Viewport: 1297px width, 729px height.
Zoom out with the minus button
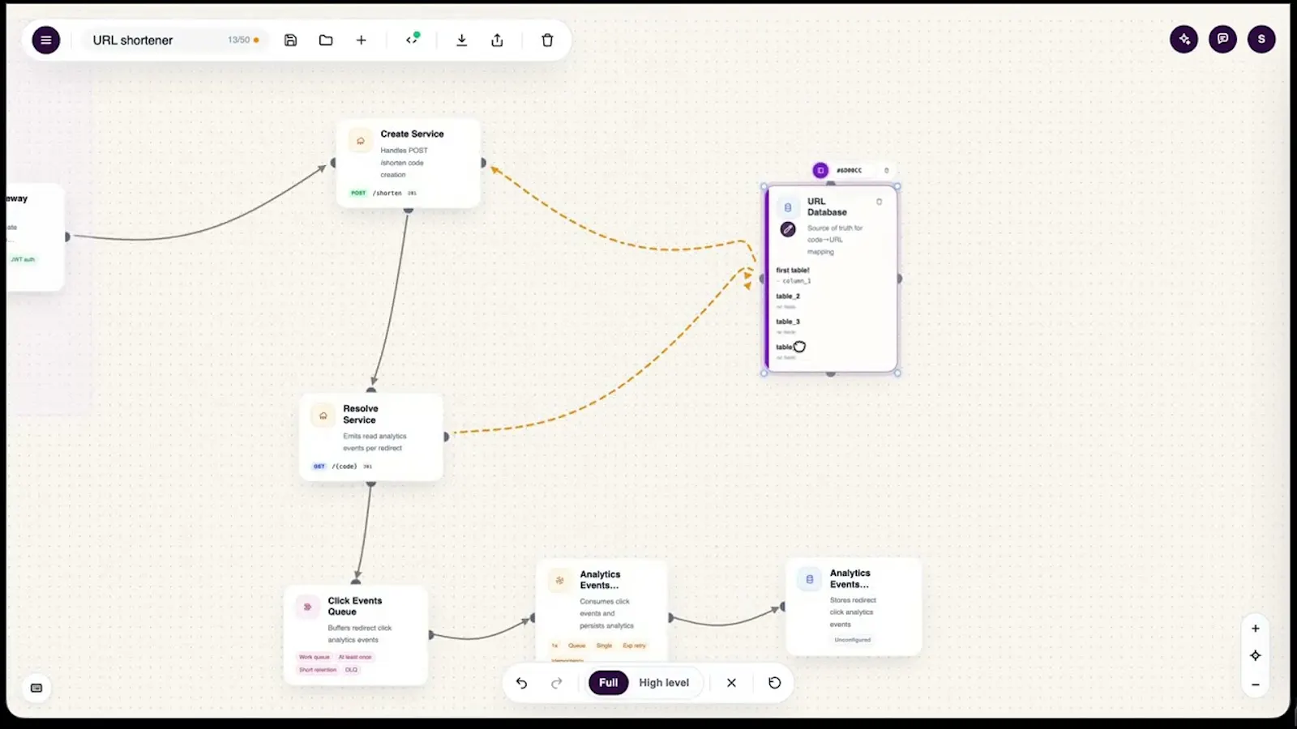tap(1255, 684)
